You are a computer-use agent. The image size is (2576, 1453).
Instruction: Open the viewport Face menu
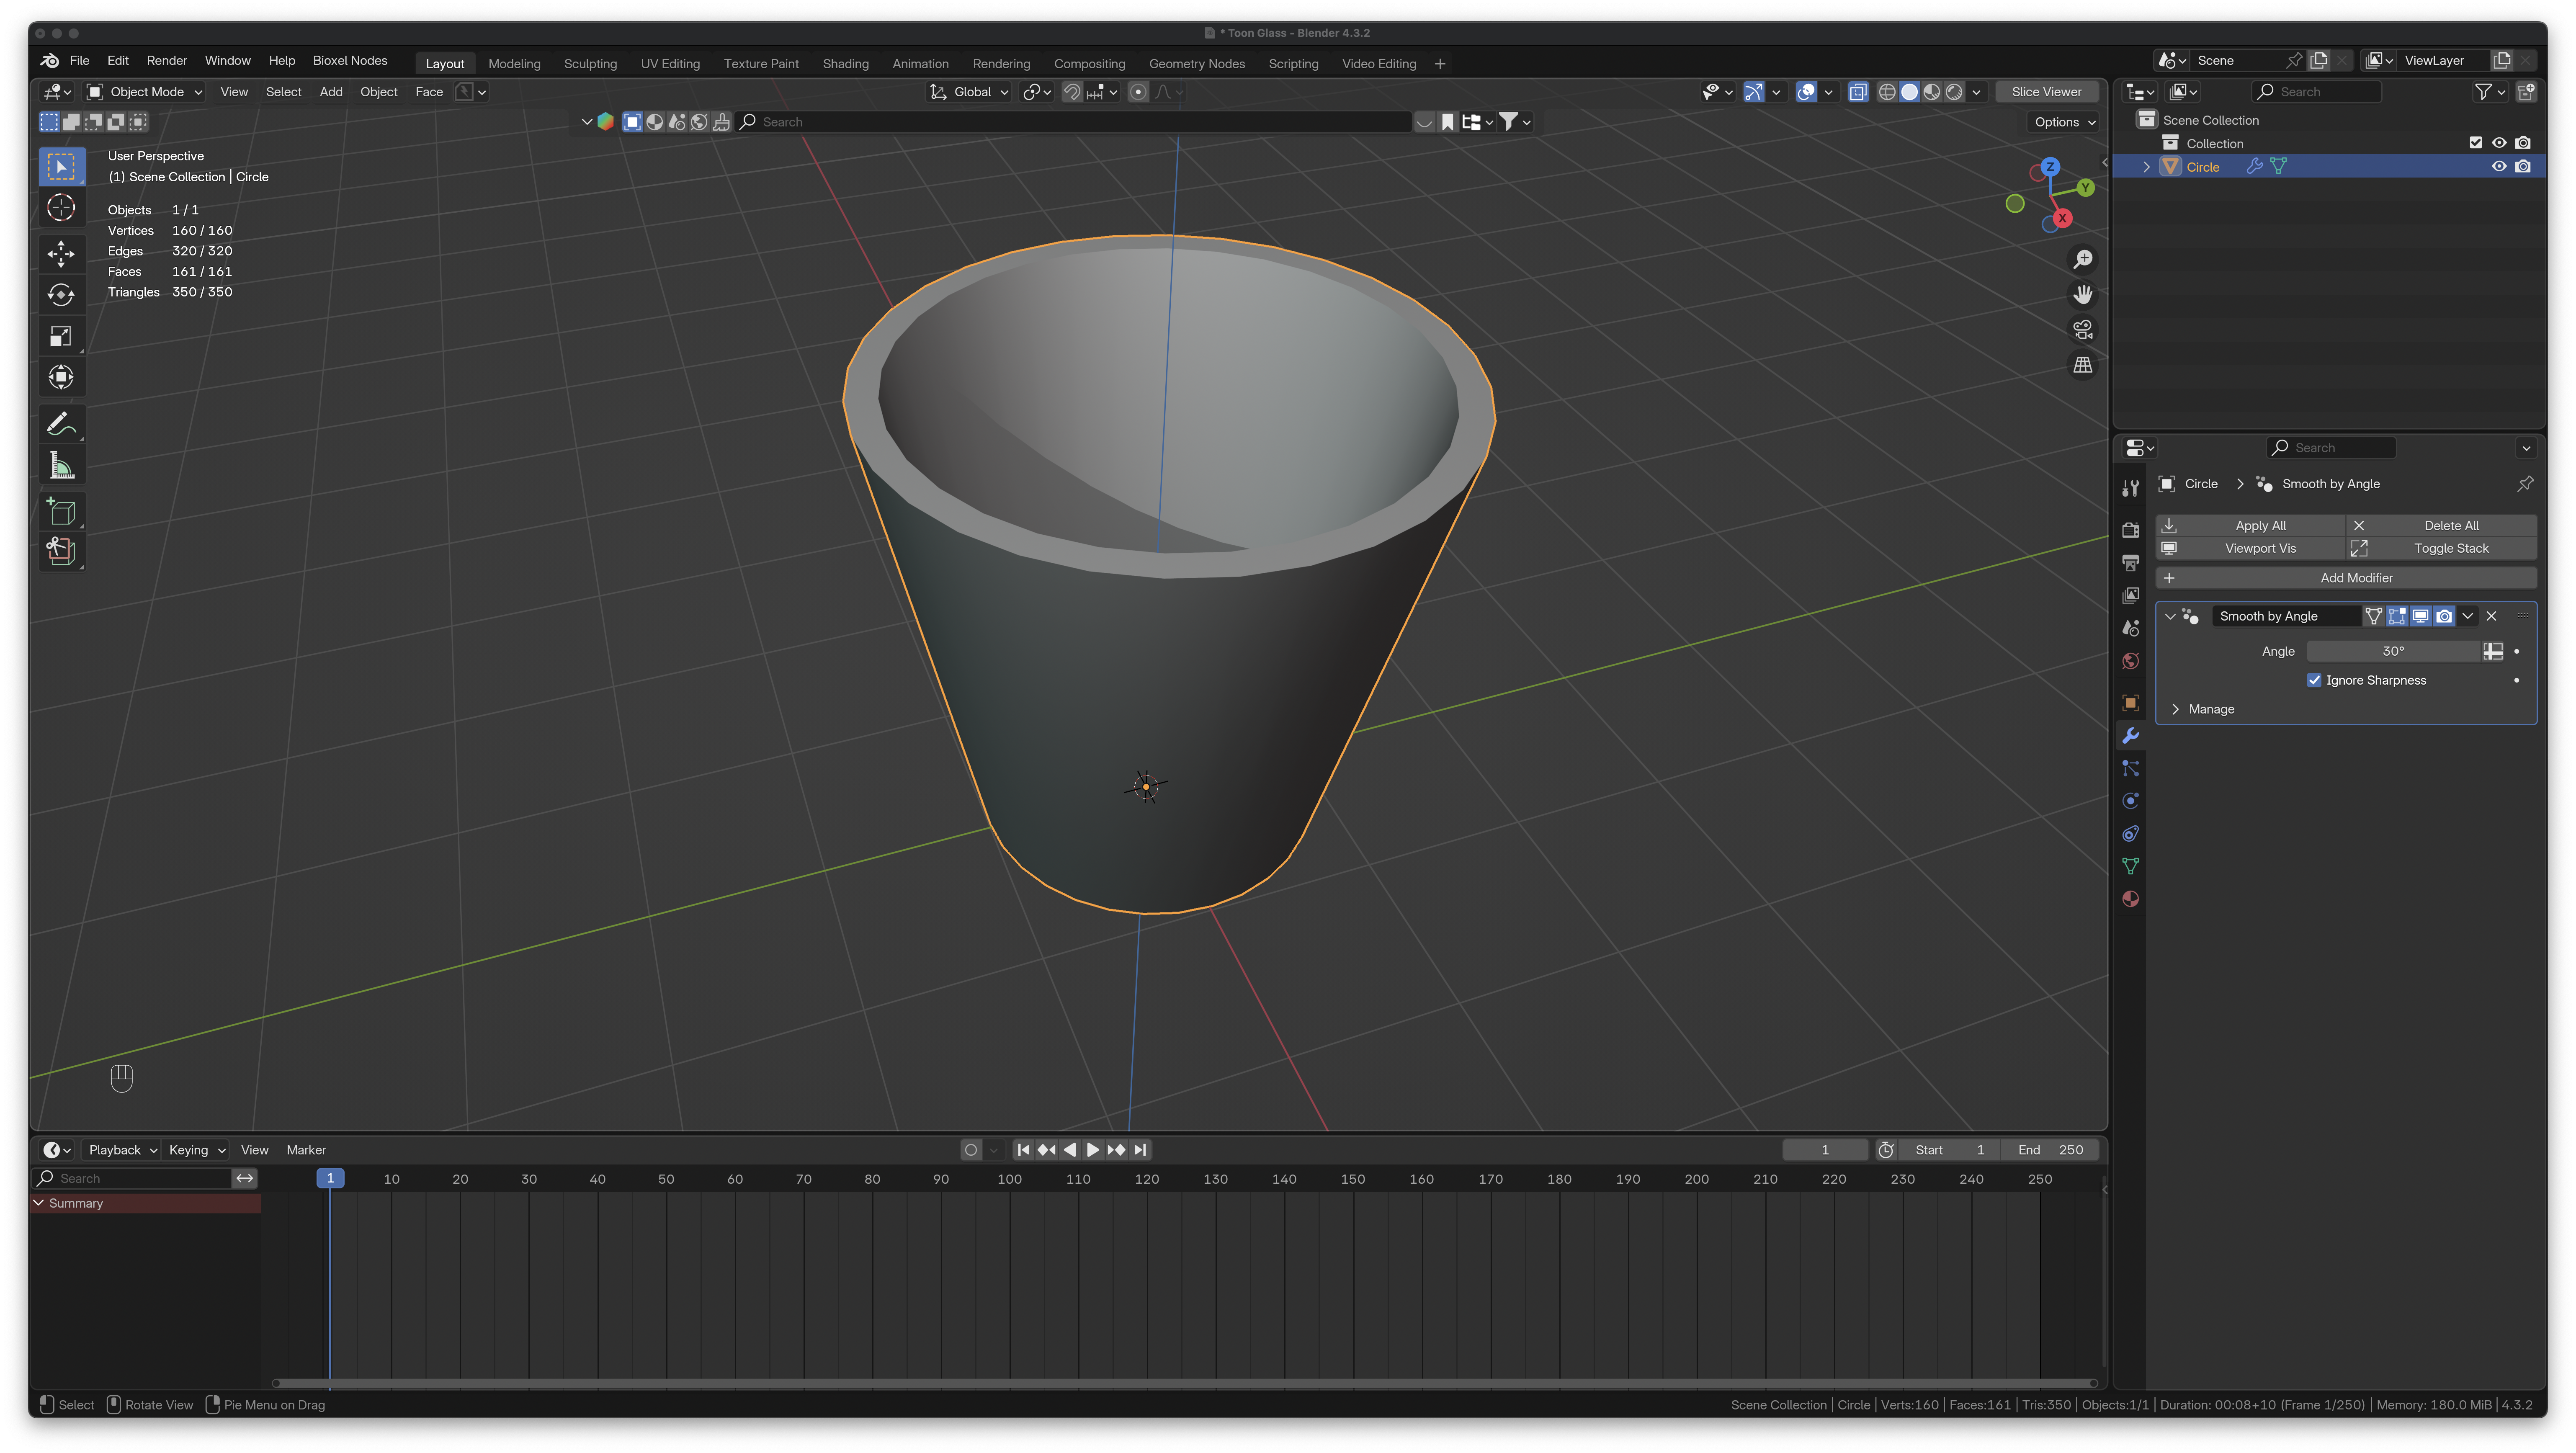point(429,92)
